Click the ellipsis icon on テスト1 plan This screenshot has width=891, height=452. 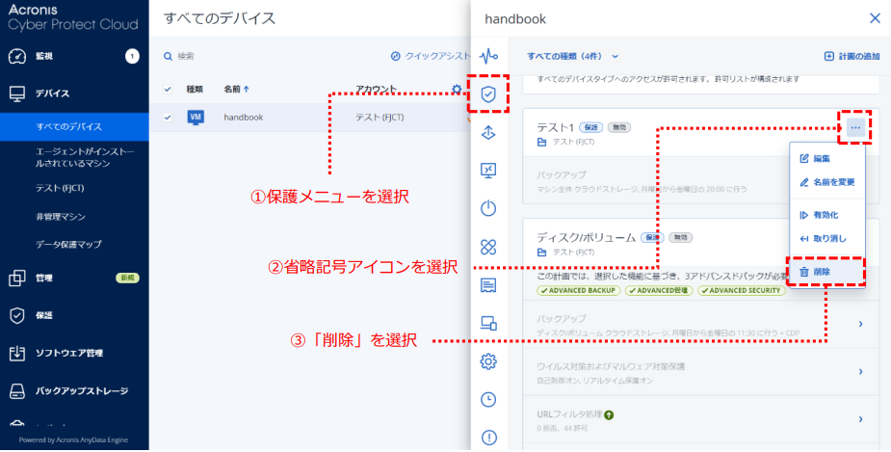tap(855, 128)
